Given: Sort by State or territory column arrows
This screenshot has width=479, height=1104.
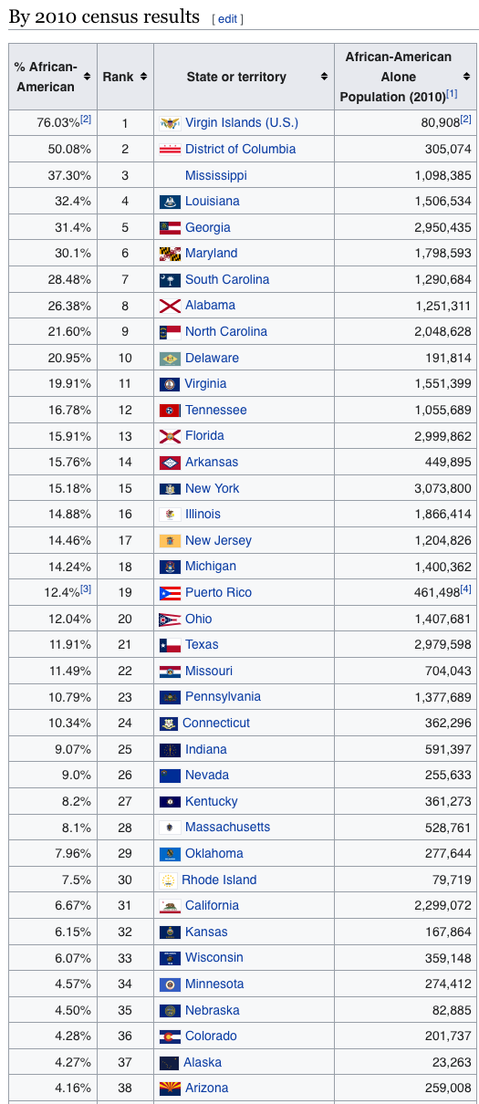Looking at the screenshot, I should [325, 77].
